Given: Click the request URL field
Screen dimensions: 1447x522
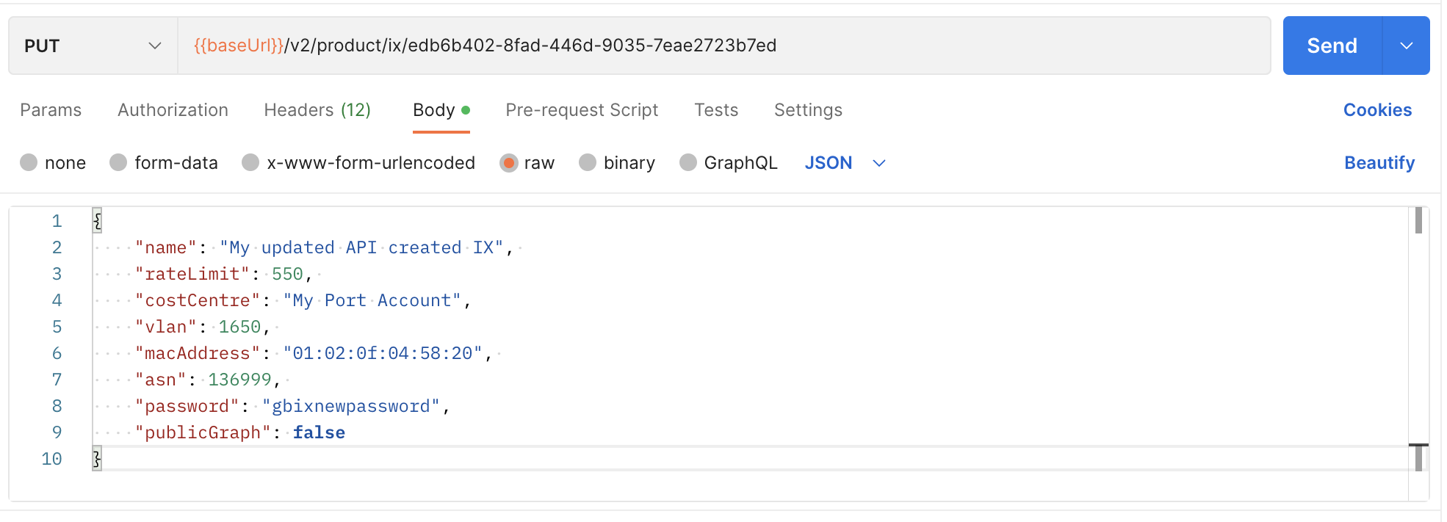Looking at the screenshot, I should 723,46.
